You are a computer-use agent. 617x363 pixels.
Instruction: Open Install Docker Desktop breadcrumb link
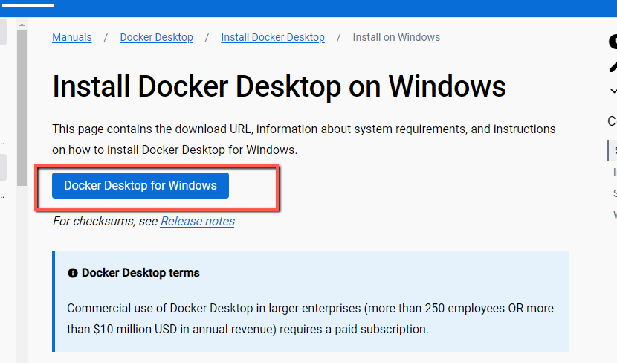click(x=273, y=37)
